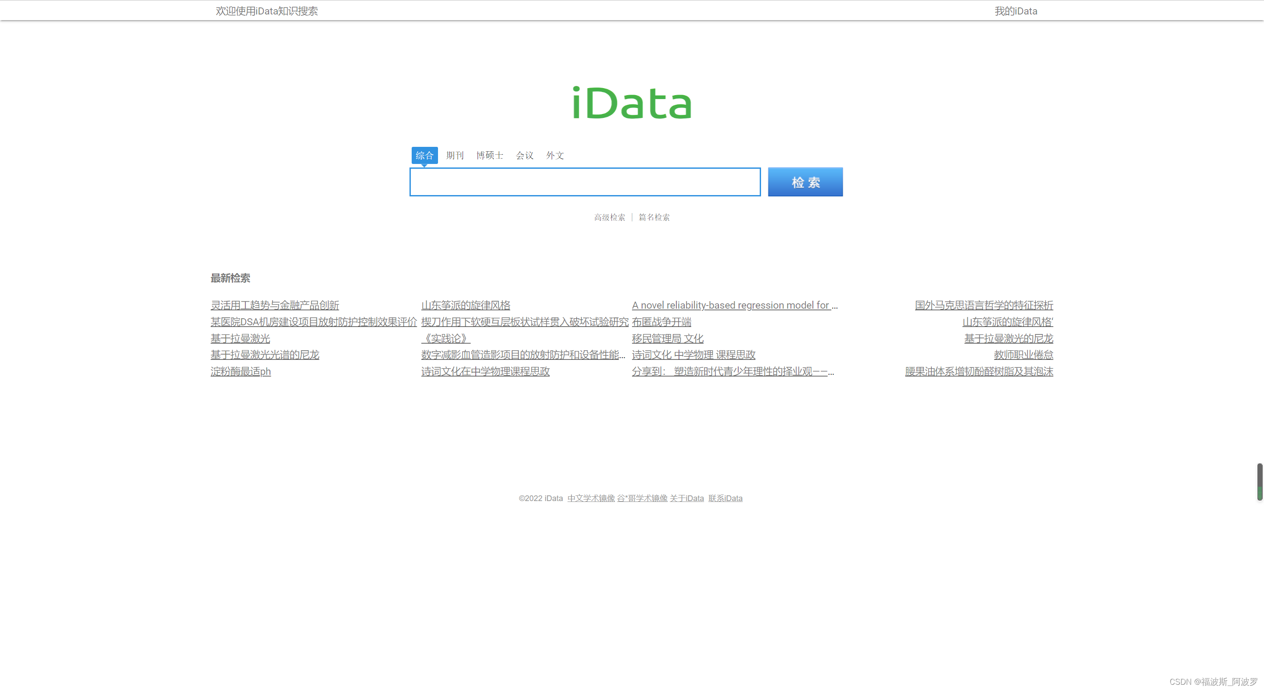Open A novel reliability-based regression model link
The height and width of the screenshot is (690, 1264).
(x=735, y=305)
